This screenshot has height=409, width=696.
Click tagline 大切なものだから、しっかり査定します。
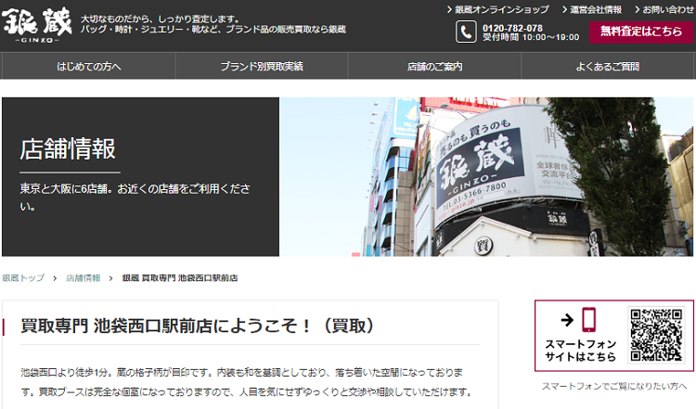pyautogui.click(x=161, y=19)
